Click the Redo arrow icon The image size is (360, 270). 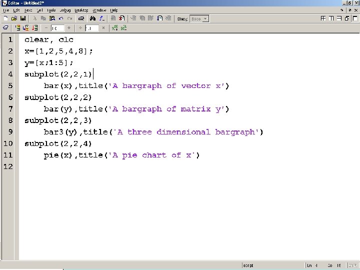pos(70,18)
